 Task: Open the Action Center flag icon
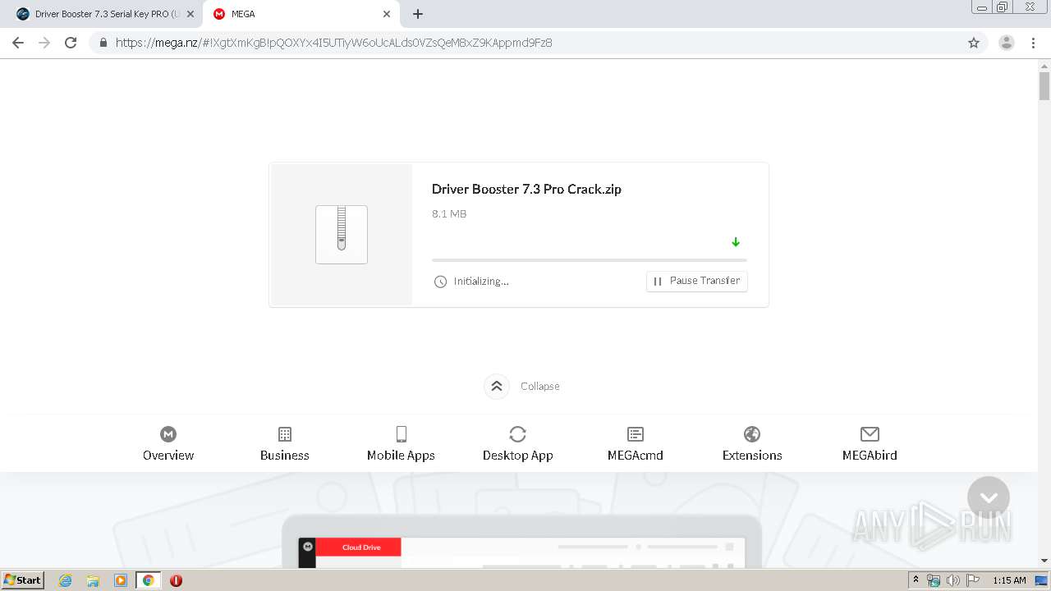click(x=973, y=580)
